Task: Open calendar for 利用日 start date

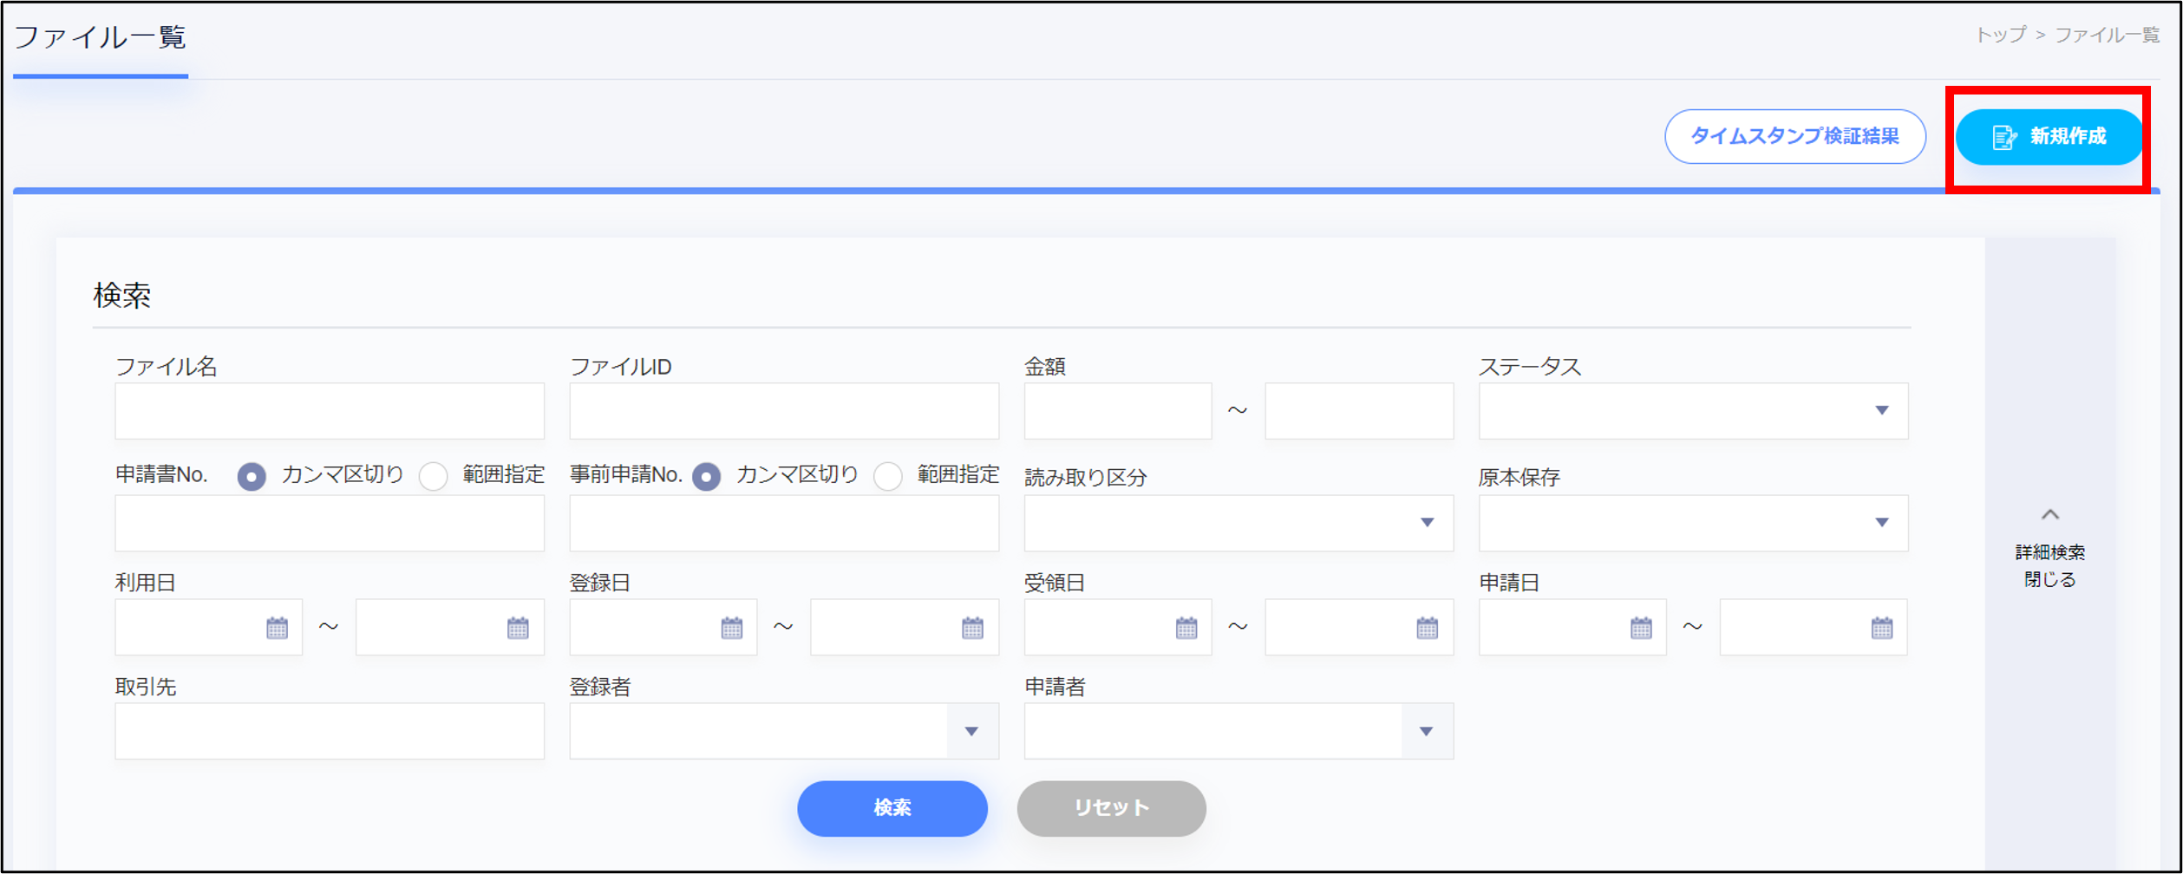Action: pos(277,628)
